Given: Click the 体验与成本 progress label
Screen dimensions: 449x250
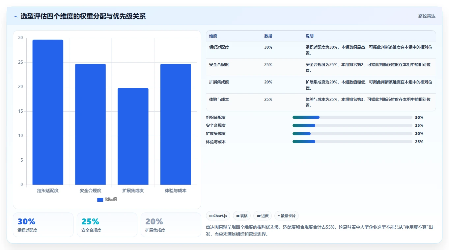Looking at the screenshot, I should [x=216, y=142].
